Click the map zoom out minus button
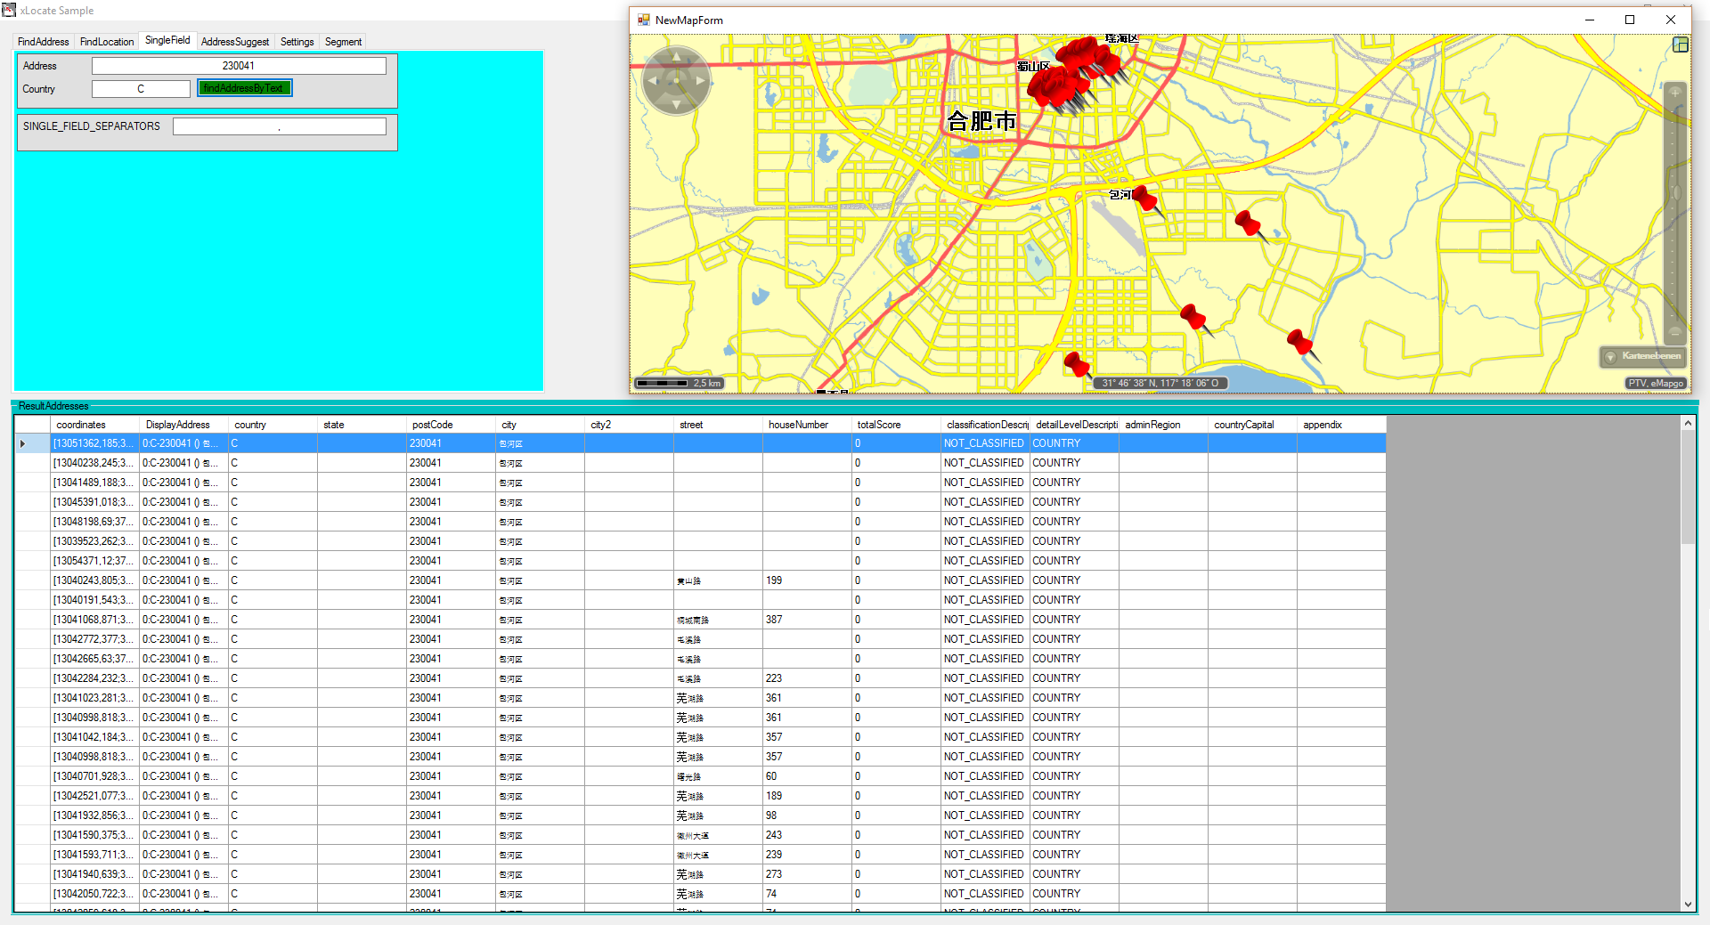The image size is (1710, 925). pyautogui.click(x=1674, y=332)
